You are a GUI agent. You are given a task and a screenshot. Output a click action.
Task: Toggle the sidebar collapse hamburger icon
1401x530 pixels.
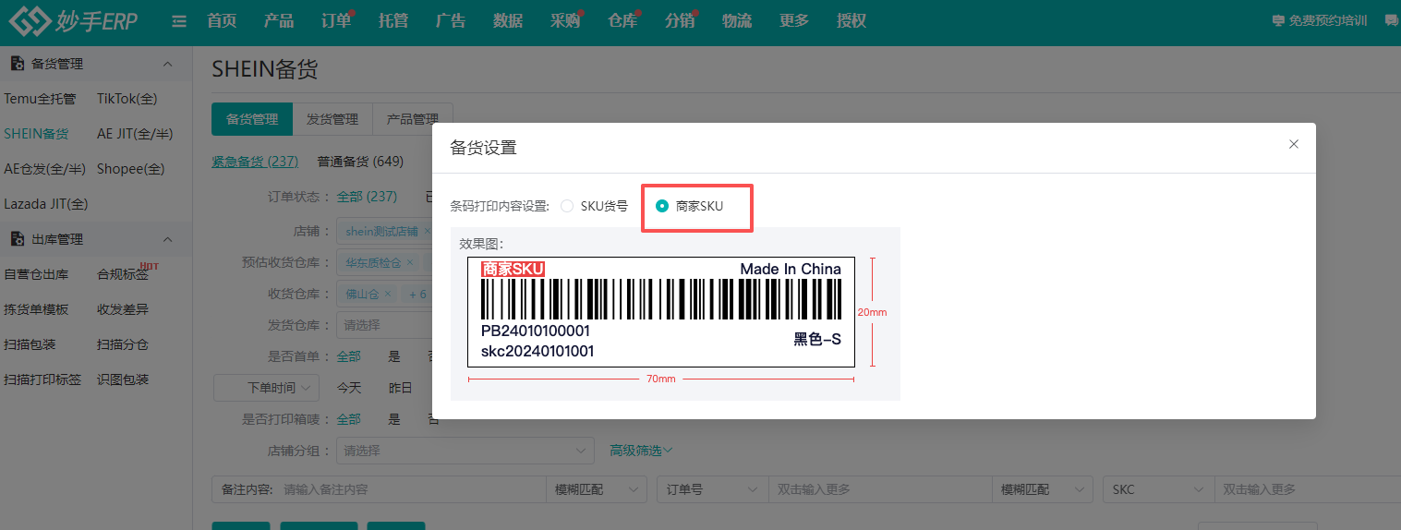tap(179, 21)
